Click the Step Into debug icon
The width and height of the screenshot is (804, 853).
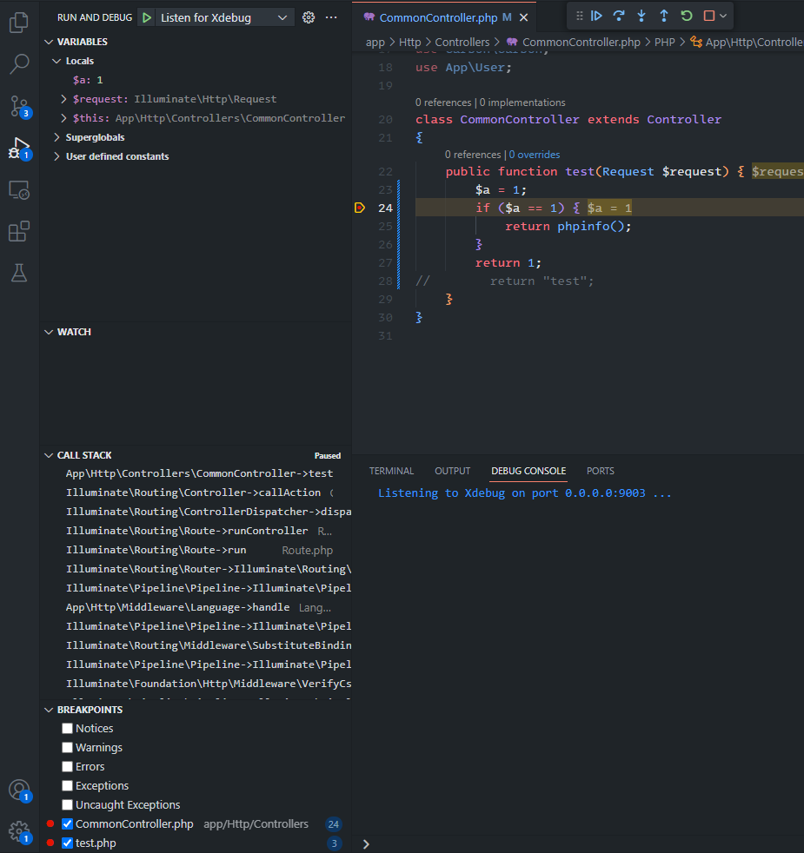point(641,16)
